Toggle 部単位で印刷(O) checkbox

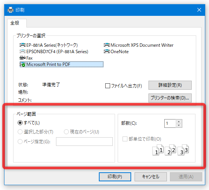coord(125,139)
